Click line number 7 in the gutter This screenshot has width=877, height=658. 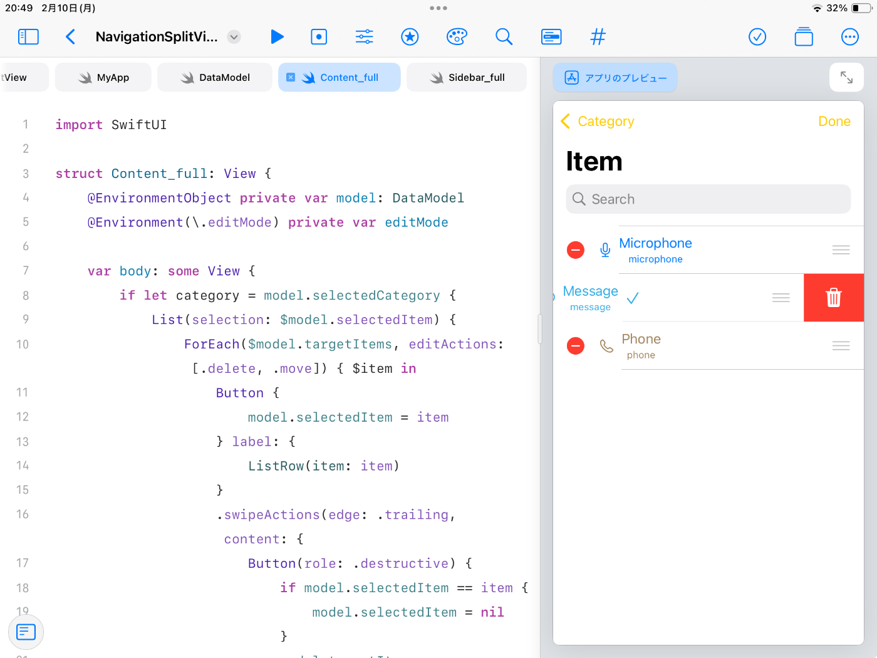26,271
